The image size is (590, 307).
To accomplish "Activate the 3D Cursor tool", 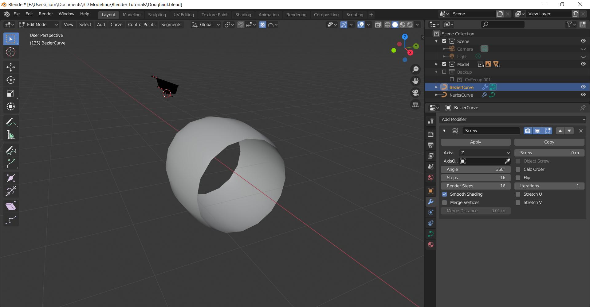I will coord(11,52).
